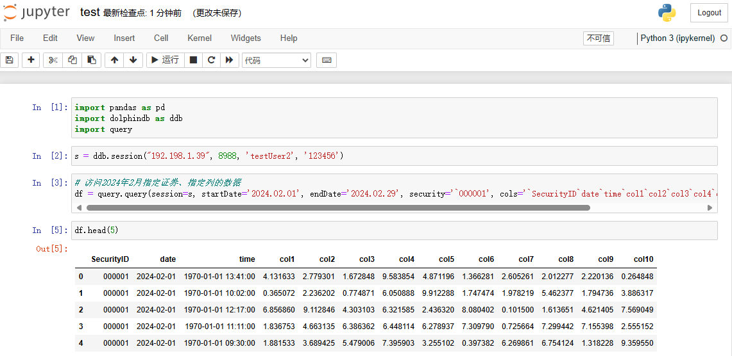Open the Insert menu

[124, 38]
